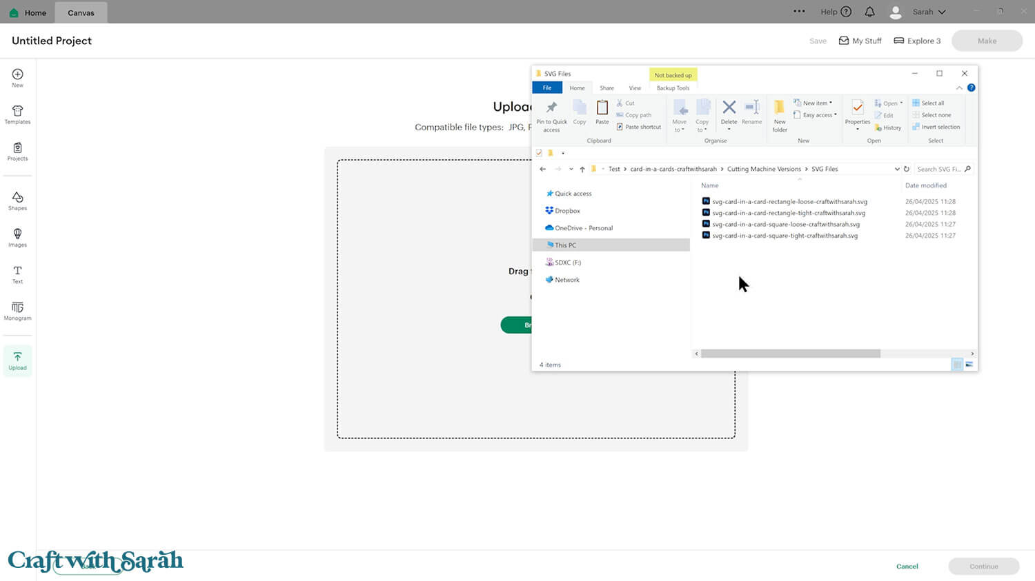Select the Shapes tool
The width and height of the screenshot is (1035, 581).
17,201
